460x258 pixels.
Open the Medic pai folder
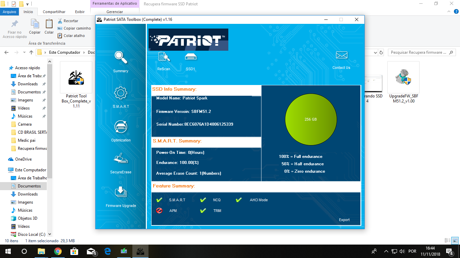click(27, 140)
